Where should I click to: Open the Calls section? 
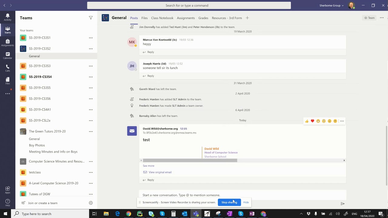click(x=8, y=68)
